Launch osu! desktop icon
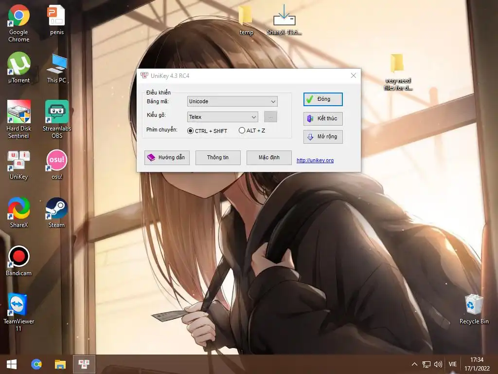This screenshot has height=374, width=498. [x=57, y=165]
